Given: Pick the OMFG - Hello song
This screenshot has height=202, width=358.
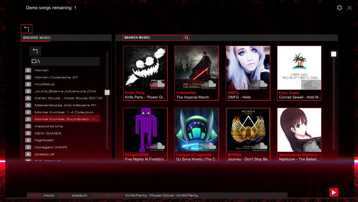Looking at the screenshot, I should tap(248, 73).
